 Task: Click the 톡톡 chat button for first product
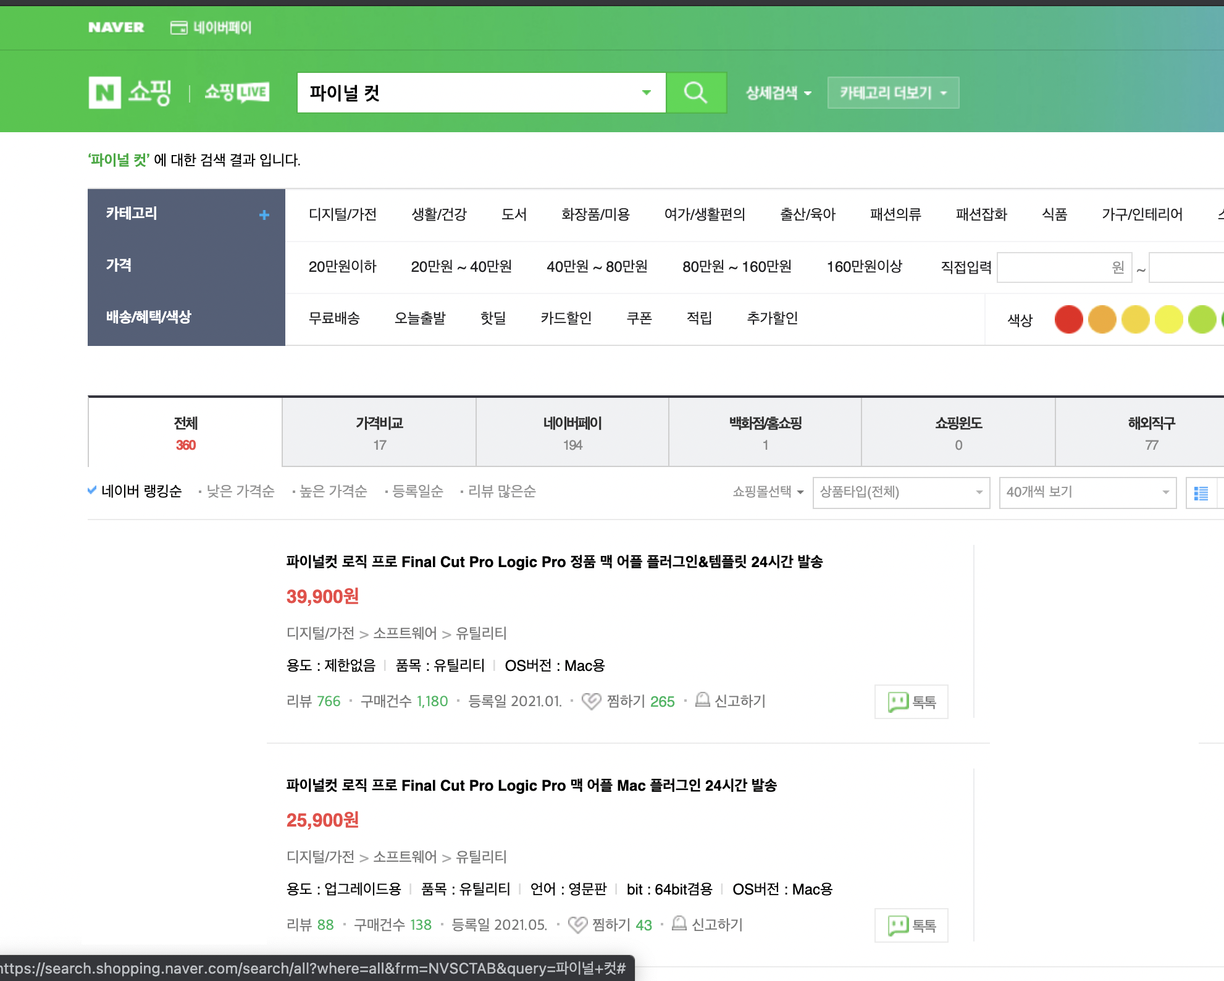[x=911, y=702]
